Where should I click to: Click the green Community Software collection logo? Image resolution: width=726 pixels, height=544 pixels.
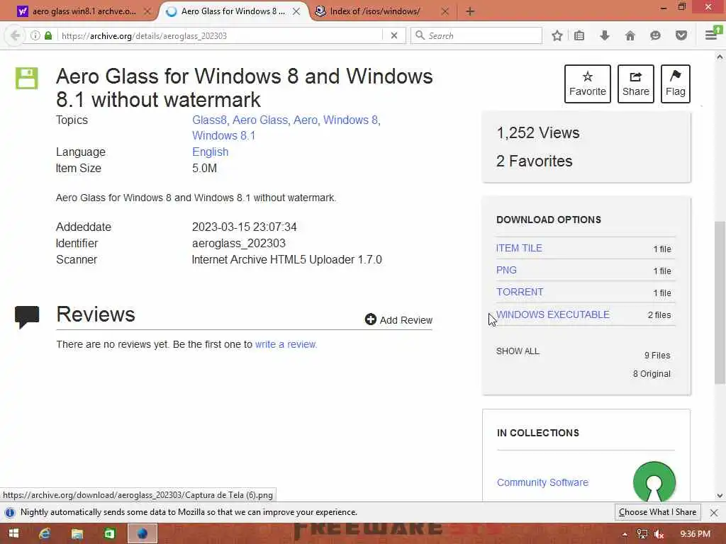(654, 481)
